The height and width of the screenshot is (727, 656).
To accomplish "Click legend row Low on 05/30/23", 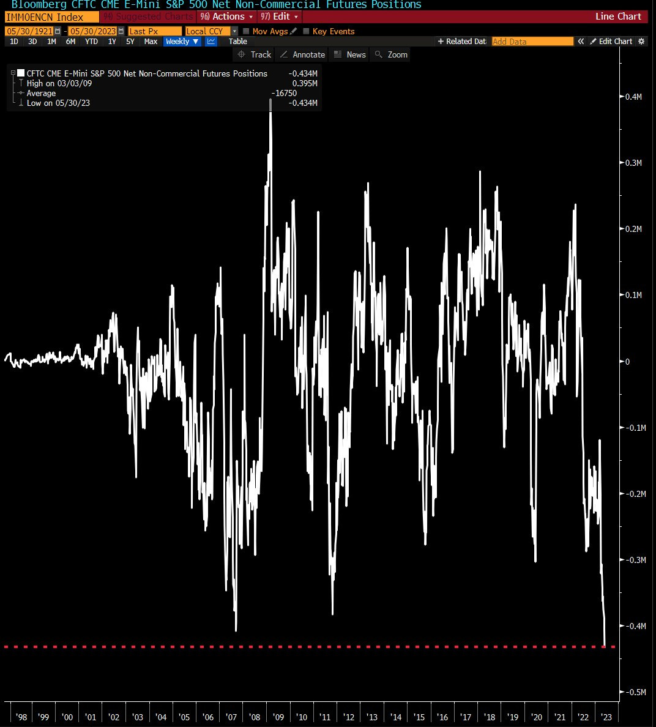I will pyautogui.click(x=58, y=103).
